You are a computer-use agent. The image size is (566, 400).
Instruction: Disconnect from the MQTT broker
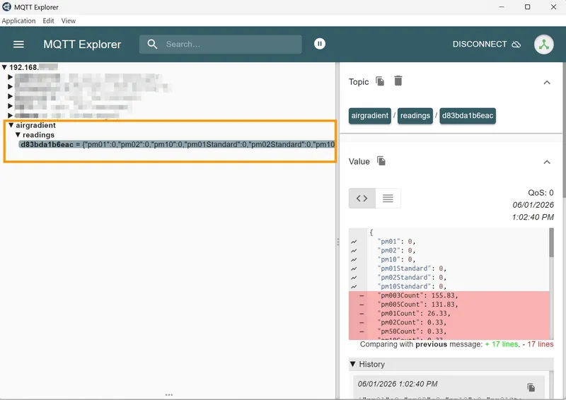[x=486, y=44]
